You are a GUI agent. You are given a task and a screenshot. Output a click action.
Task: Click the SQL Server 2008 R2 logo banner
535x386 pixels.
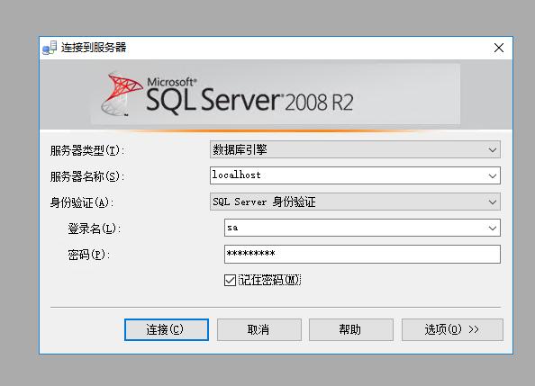coord(276,94)
